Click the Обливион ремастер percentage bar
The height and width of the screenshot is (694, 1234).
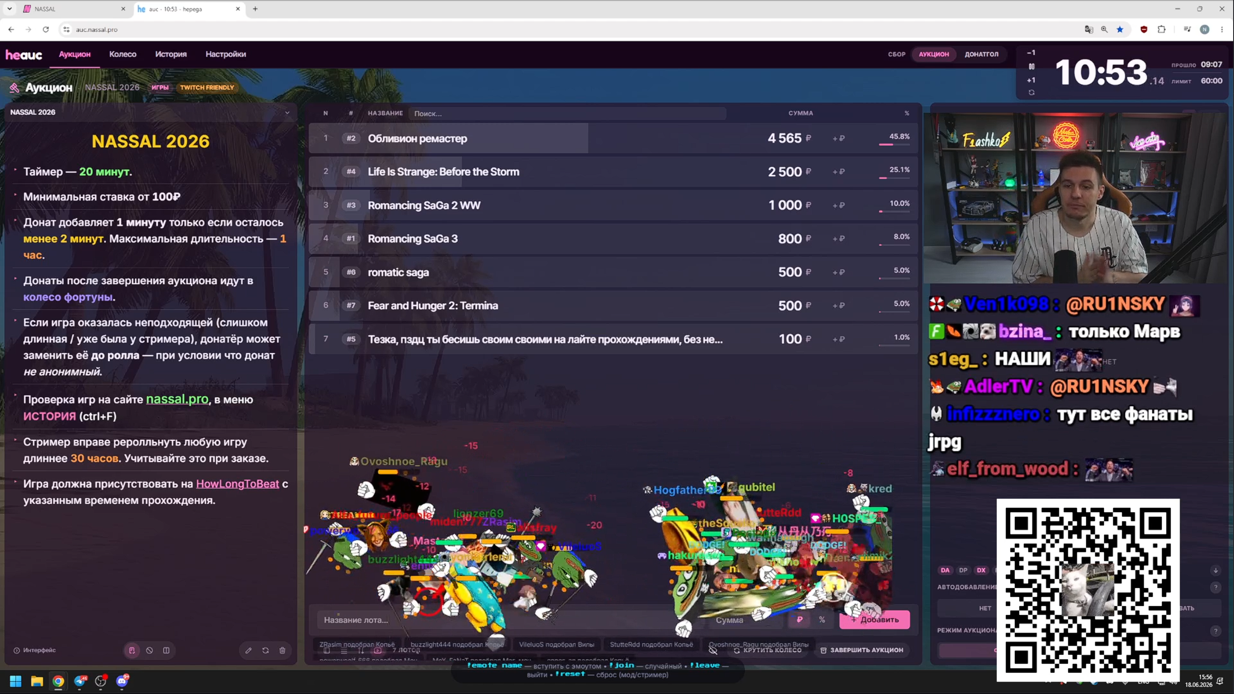click(x=894, y=144)
